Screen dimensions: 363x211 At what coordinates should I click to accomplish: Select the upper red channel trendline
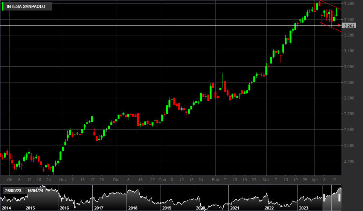pos(330,5)
